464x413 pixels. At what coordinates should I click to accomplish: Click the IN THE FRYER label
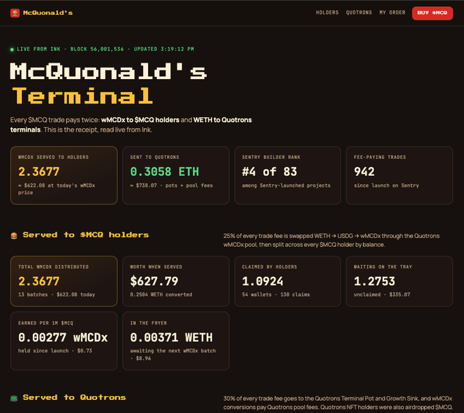click(x=149, y=323)
